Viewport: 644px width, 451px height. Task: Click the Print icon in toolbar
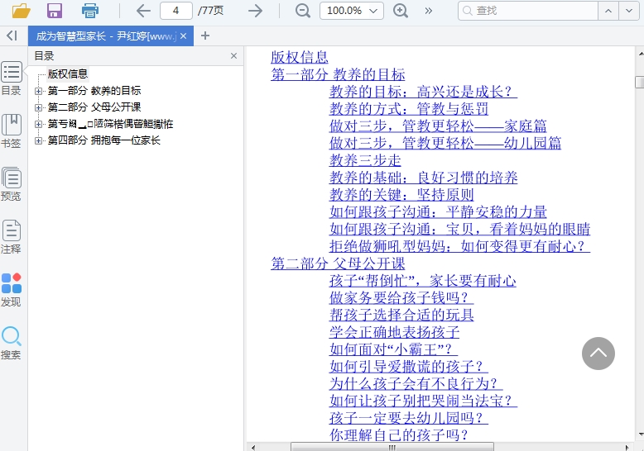(90, 11)
